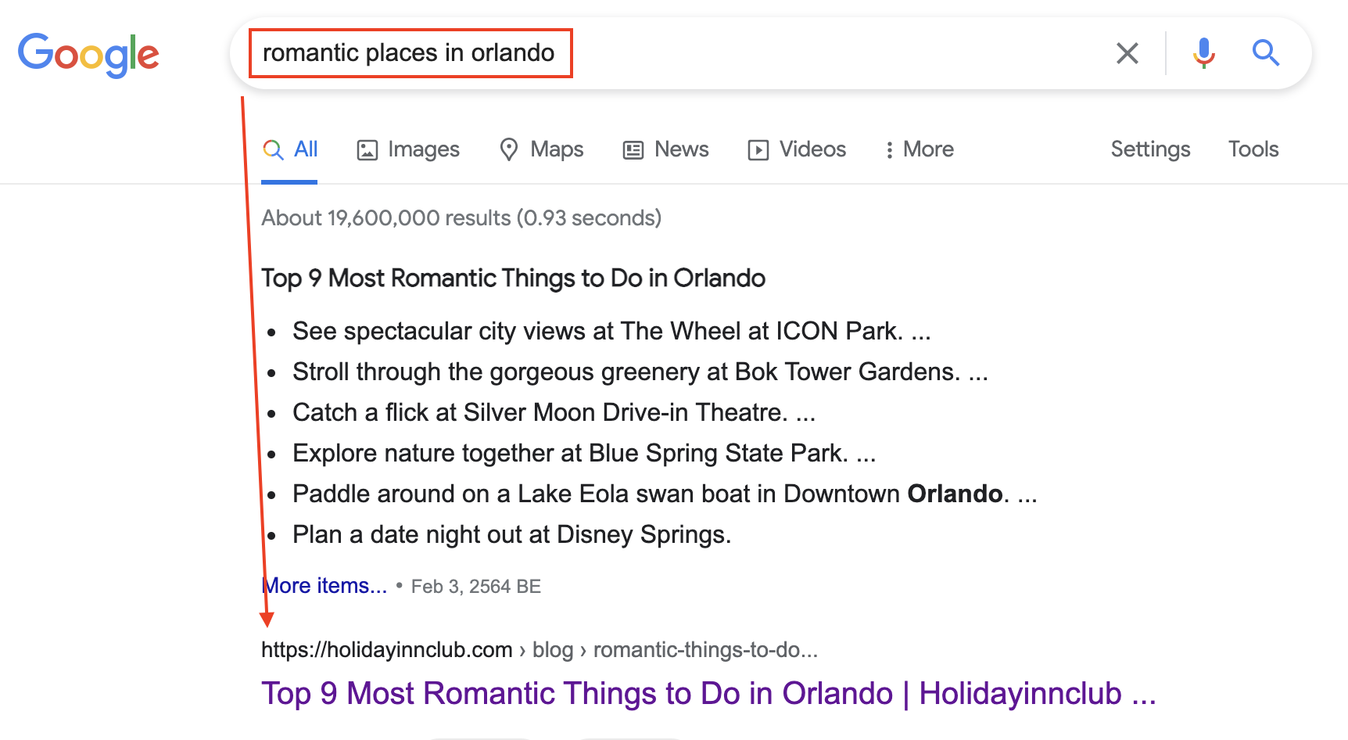This screenshot has width=1348, height=740.
Task: Click the Blue Spring State Park item
Action: 584,454
